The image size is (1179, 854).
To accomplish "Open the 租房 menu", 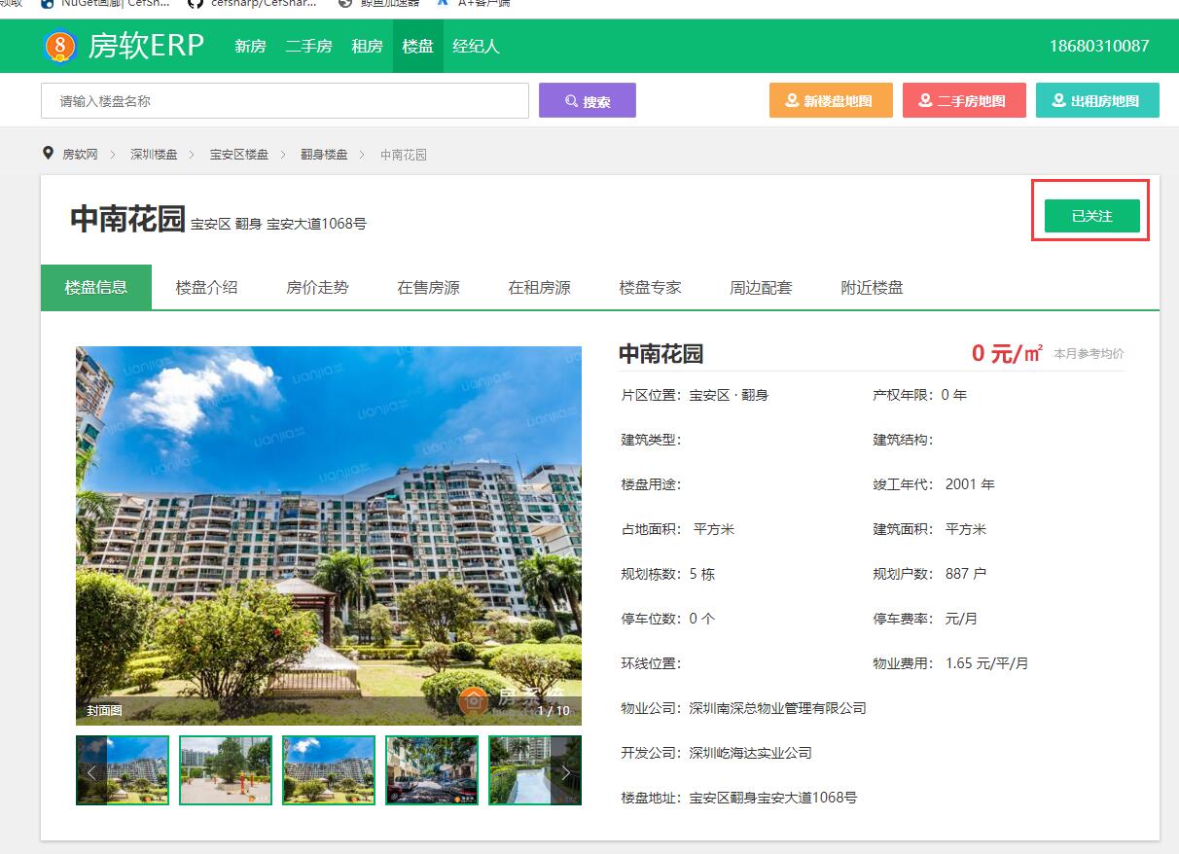I will pyautogui.click(x=367, y=46).
